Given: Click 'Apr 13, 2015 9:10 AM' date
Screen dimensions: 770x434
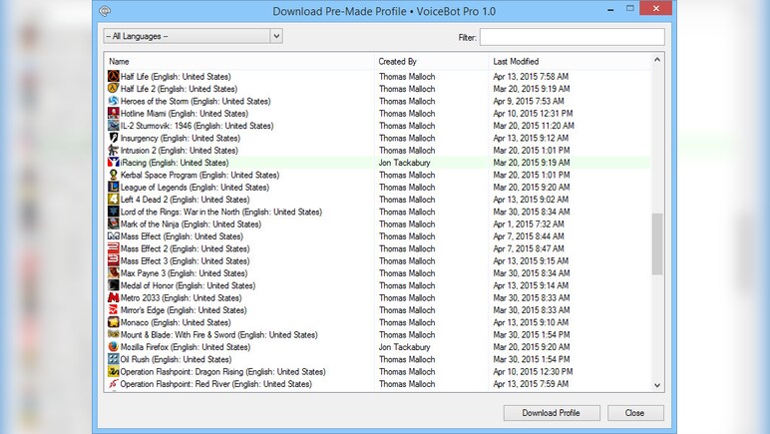Looking at the screenshot, I should click(x=531, y=322).
